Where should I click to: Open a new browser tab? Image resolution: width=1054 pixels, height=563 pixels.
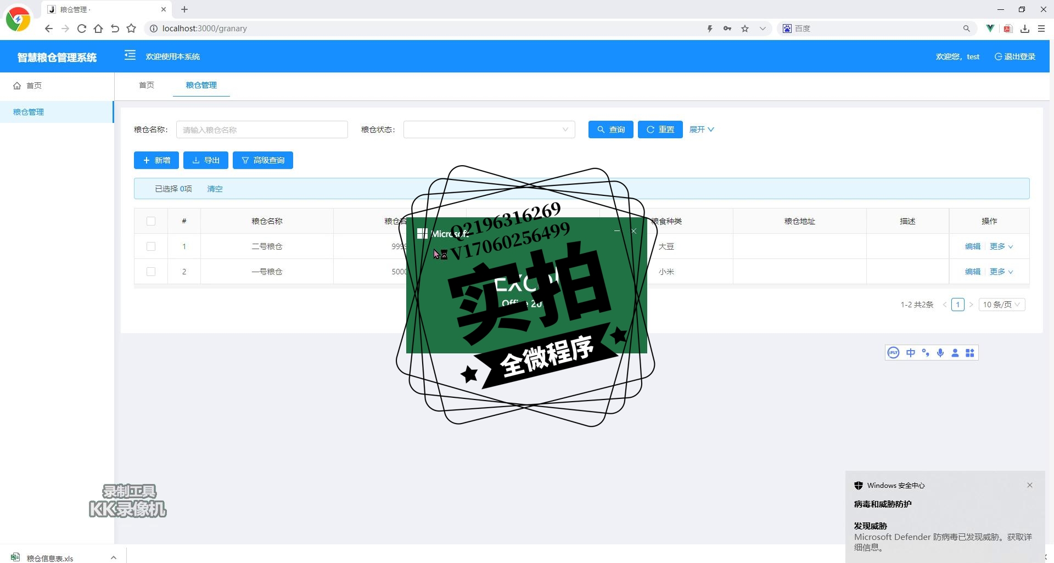click(184, 9)
